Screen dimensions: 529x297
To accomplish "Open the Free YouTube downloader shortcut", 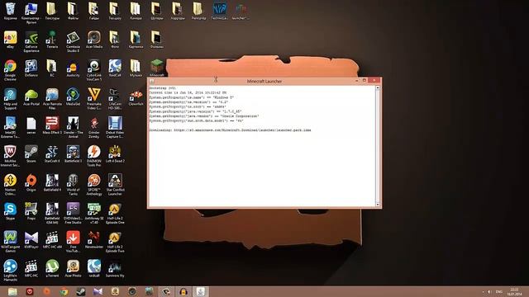I will [x=73, y=242].
